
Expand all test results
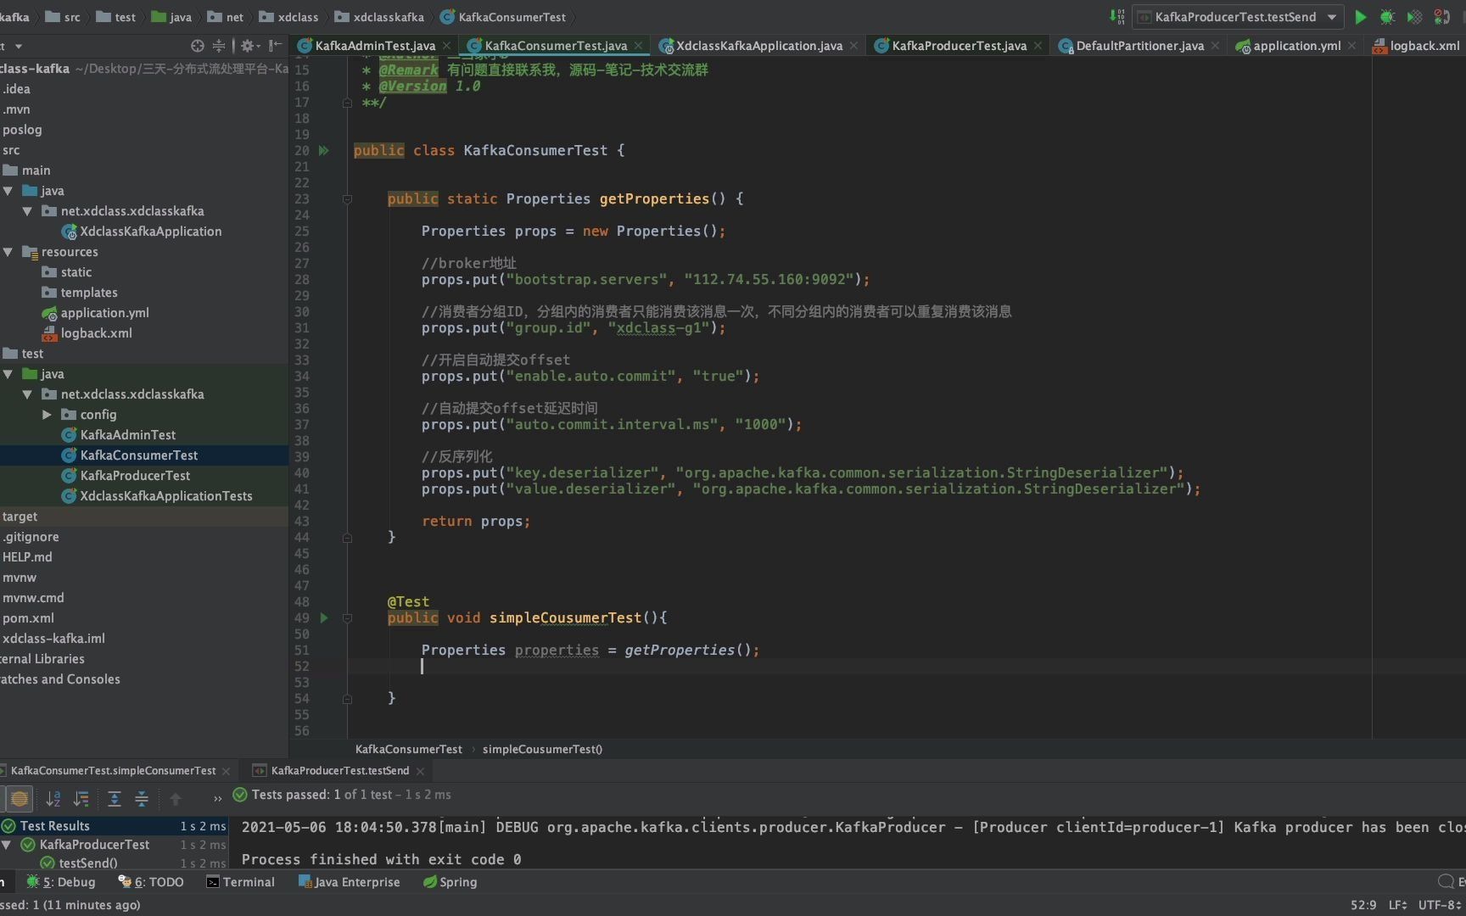click(x=115, y=798)
